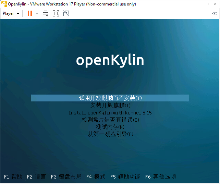Collapse the toolbar with double-chevron icon

pos(214,13)
